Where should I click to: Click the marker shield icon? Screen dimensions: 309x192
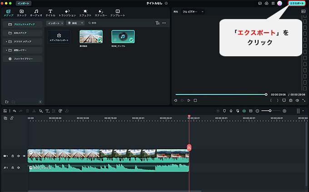click(224, 111)
